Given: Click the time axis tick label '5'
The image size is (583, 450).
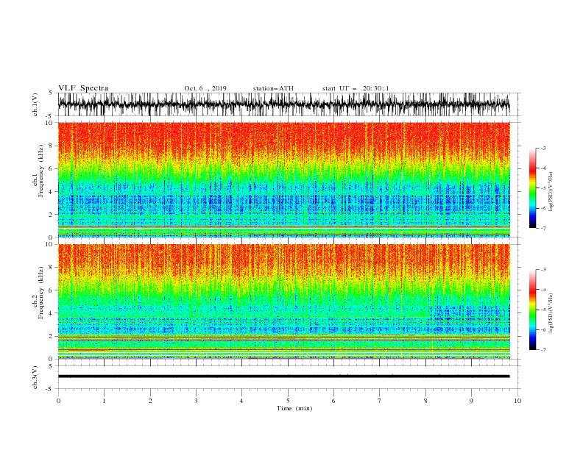Looking at the screenshot, I should click(x=288, y=401).
